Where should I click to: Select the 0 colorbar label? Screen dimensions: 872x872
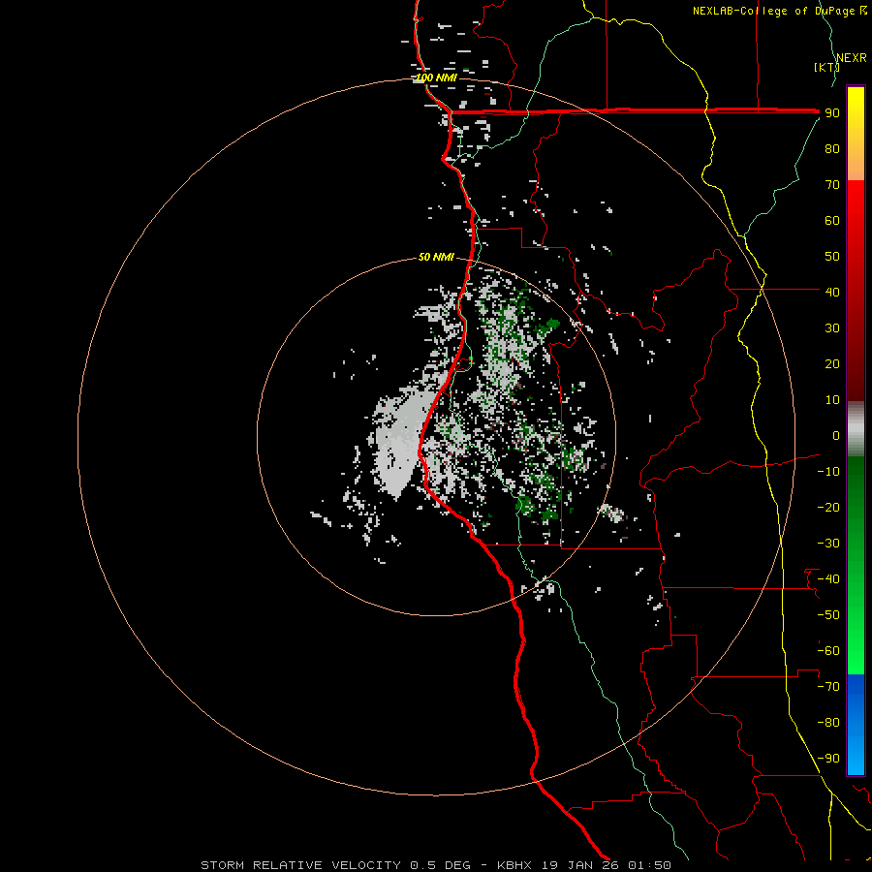[x=836, y=435]
